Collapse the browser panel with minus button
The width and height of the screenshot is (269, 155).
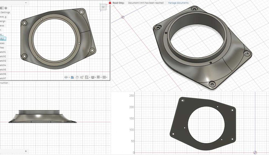(26, 3)
